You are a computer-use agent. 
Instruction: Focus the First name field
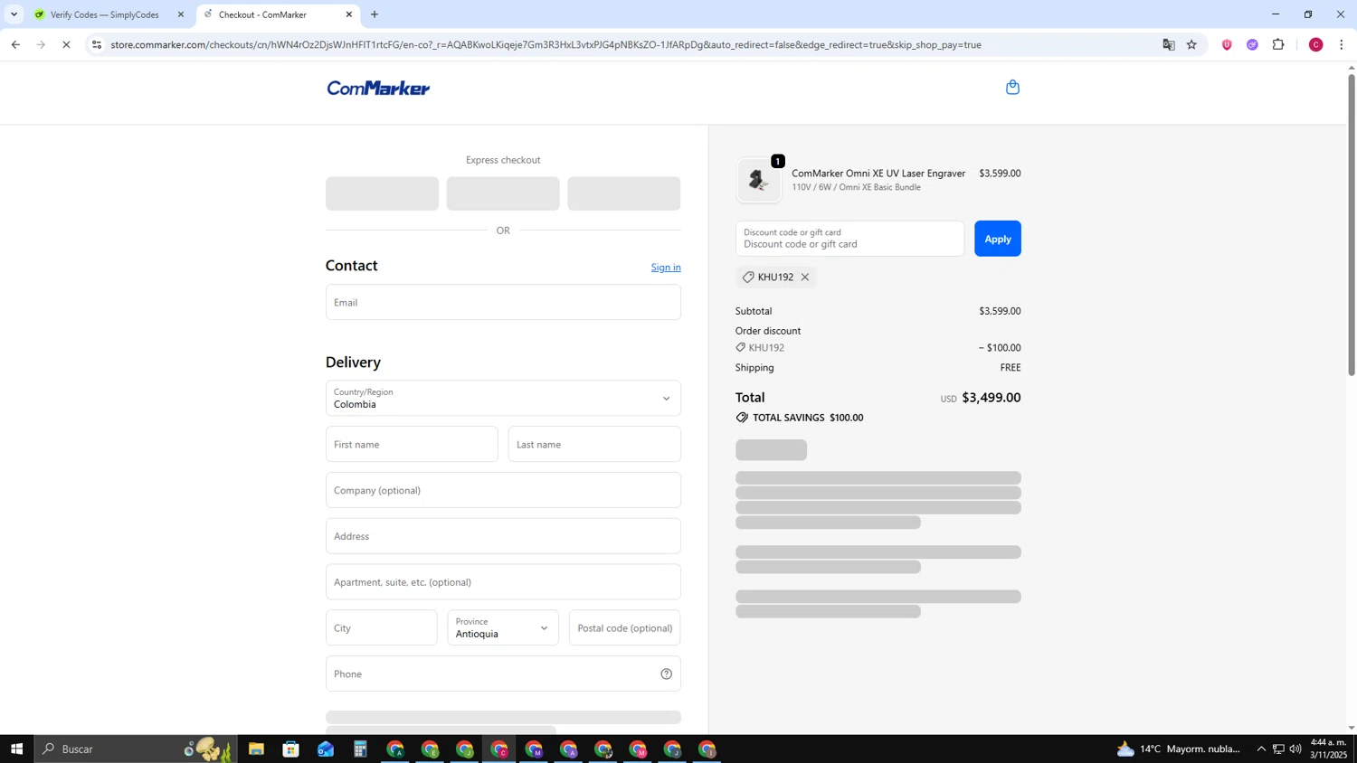pyautogui.click(x=412, y=444)
